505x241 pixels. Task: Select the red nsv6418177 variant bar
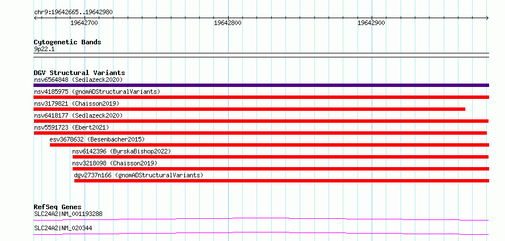(261, 121)
